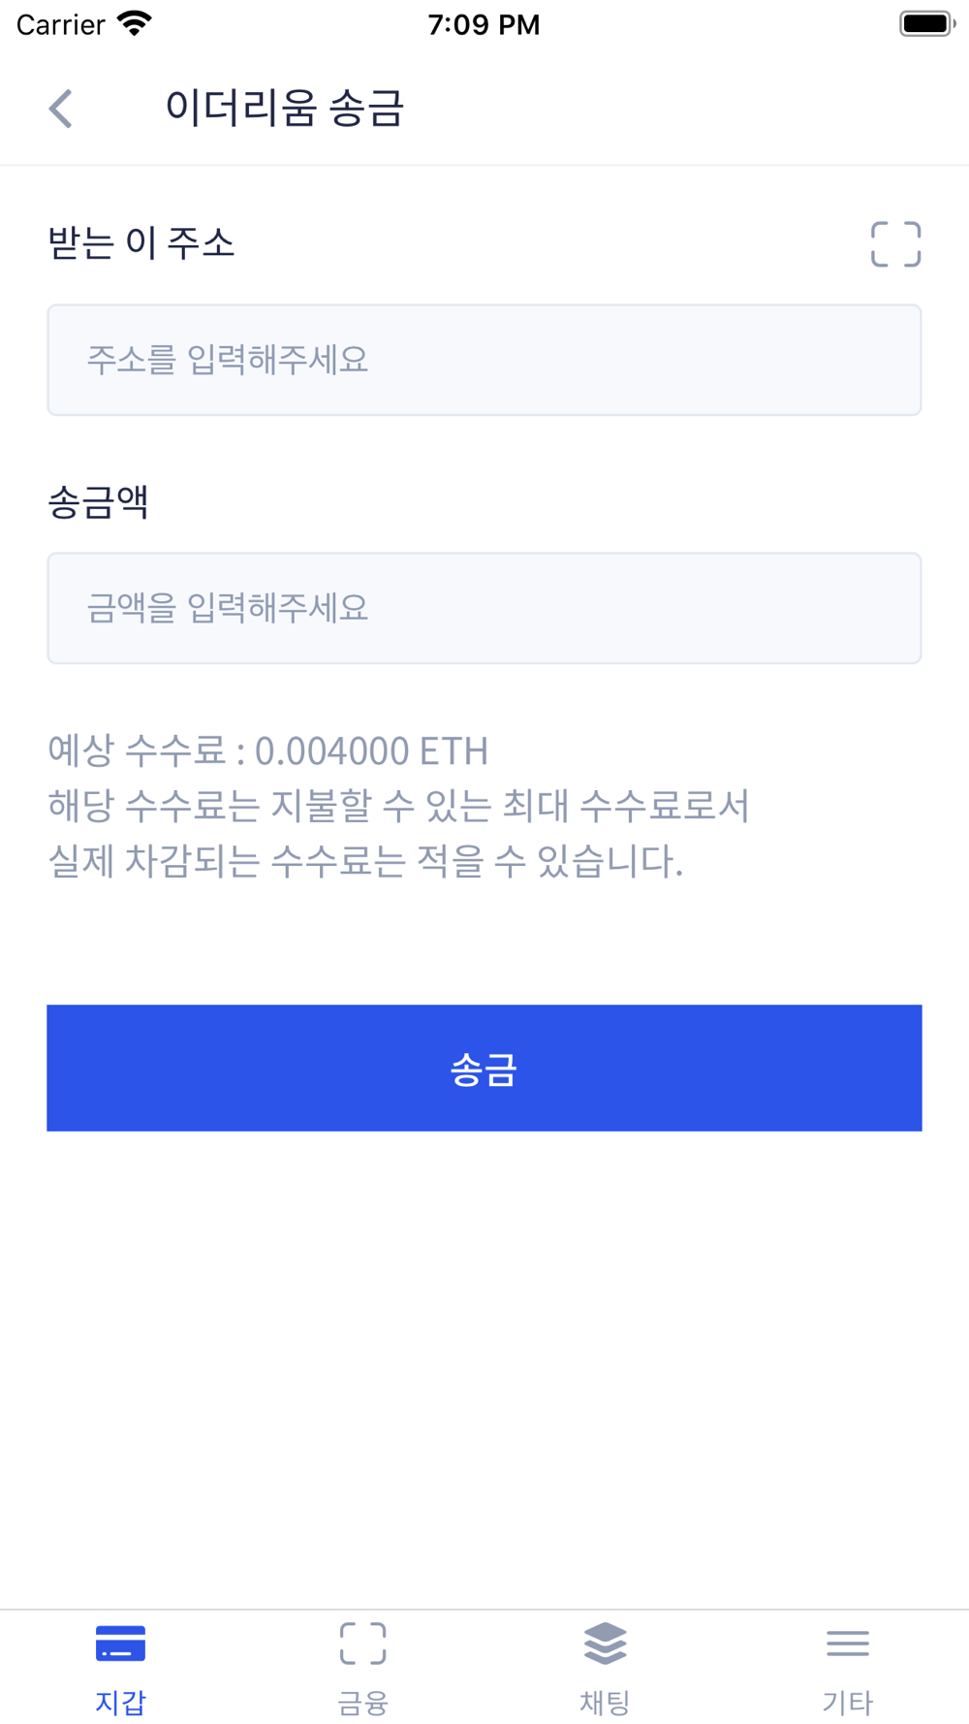Open QR scanner beside recipient address label
This screenshot has height=1724, width=969.
coord(895,244)
